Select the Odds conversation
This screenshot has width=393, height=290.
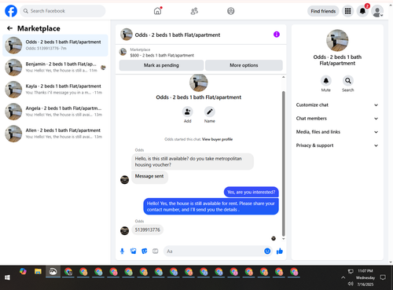point(55,45)
